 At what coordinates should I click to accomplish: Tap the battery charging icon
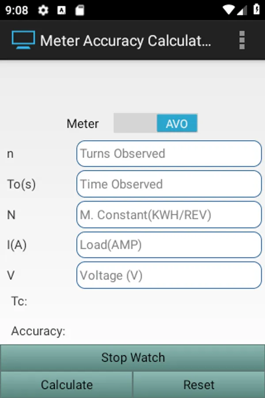point(256,10)
